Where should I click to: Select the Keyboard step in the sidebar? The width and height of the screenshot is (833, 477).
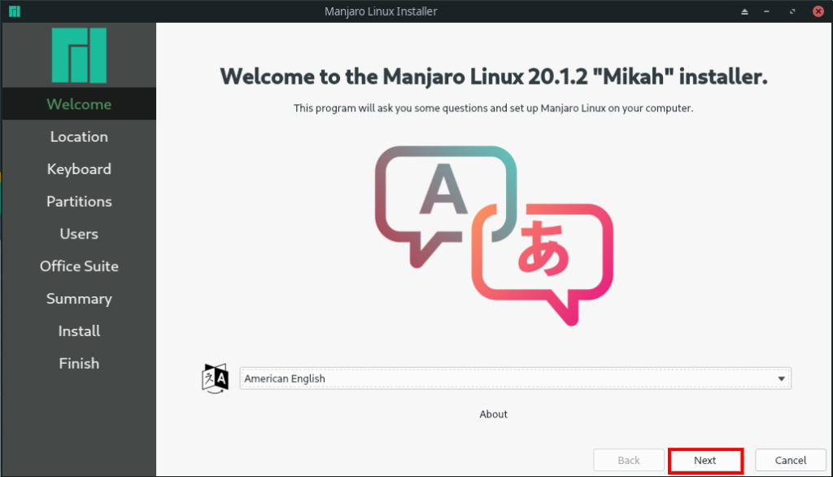[79, 169]
